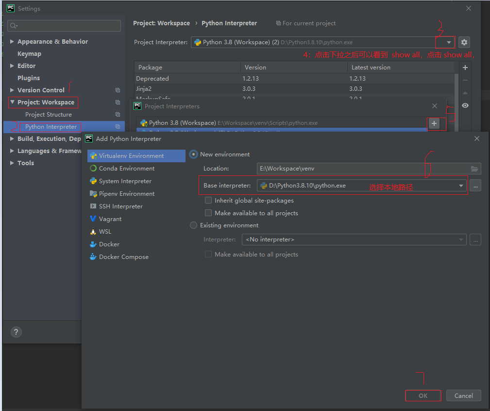This screenshot has height=411, width=490.
Task: Click the eye icon to show early releases
Action: click(465, 105)
